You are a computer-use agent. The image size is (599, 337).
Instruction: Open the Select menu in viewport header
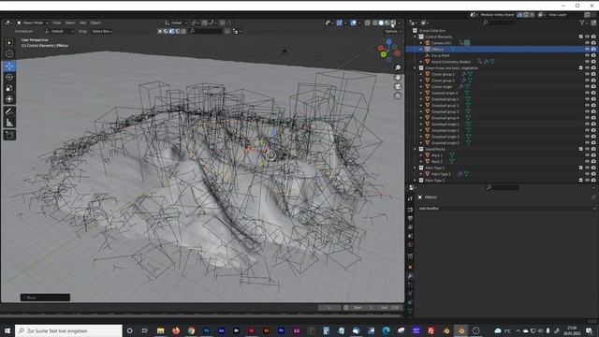pos(70,22)
